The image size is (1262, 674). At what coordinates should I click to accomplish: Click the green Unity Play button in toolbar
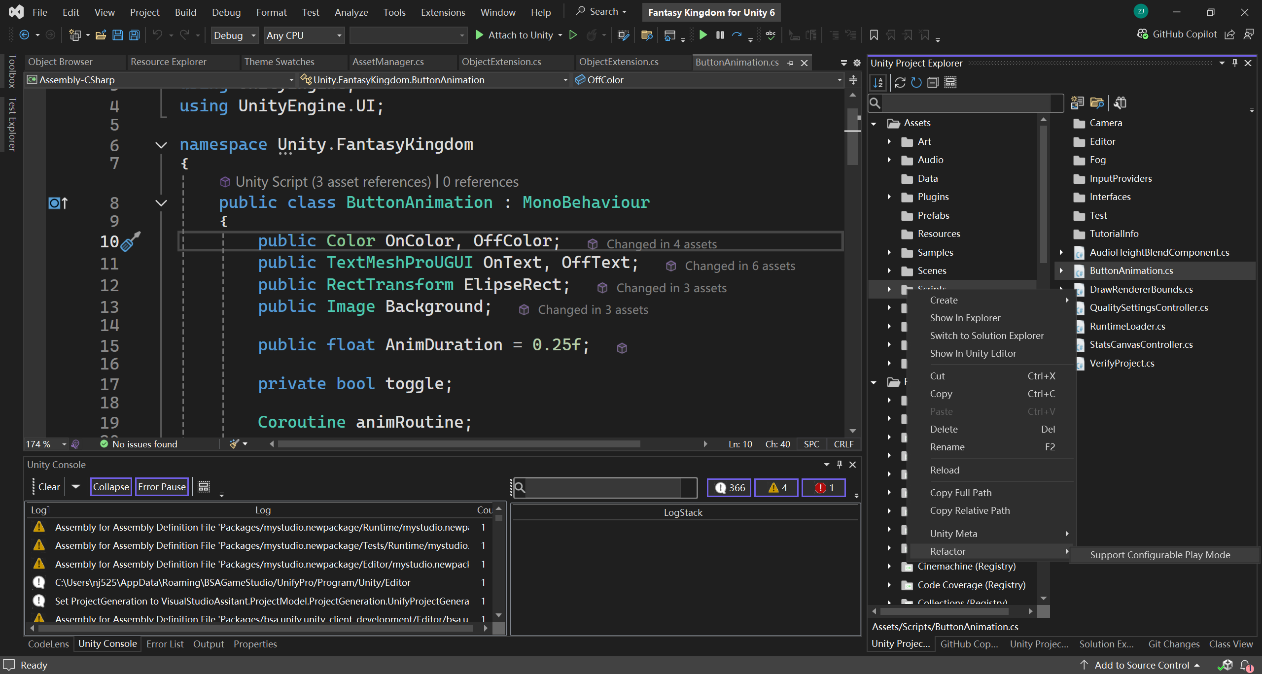(703, 35)
